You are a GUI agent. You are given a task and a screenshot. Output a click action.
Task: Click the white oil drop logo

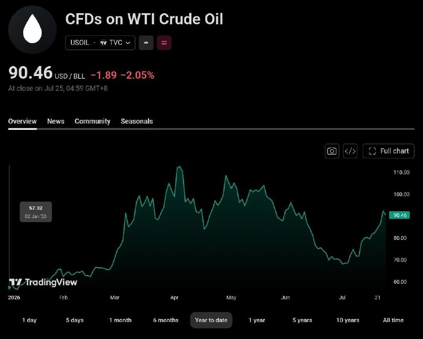coord(32,30)
